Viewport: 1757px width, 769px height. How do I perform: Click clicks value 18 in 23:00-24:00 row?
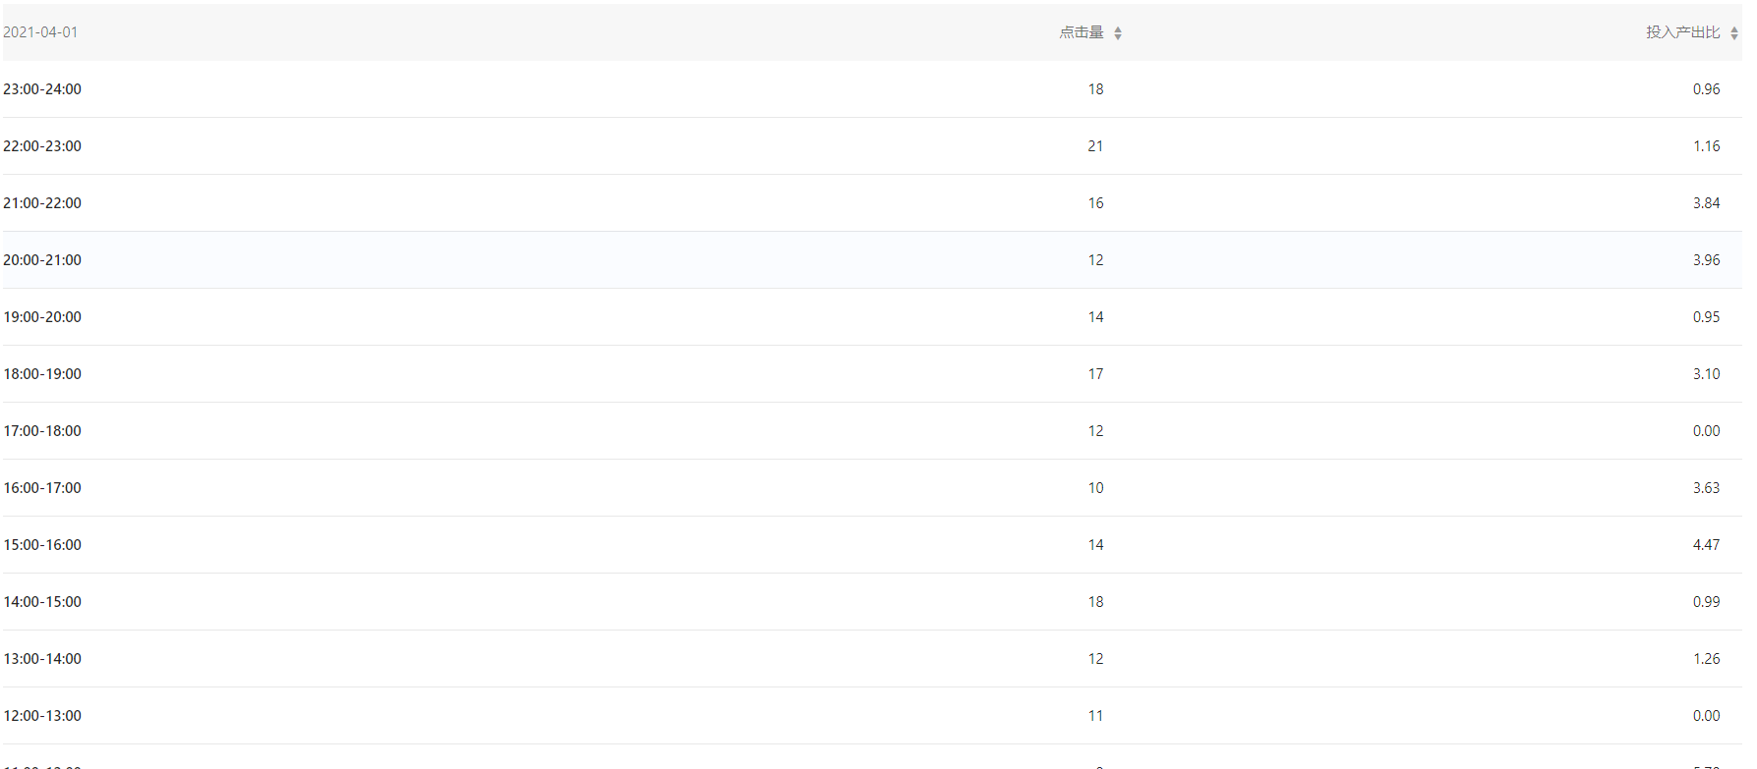pos(1095,89)
